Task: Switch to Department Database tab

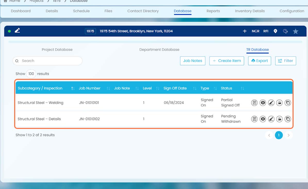Action: (159, 50)
